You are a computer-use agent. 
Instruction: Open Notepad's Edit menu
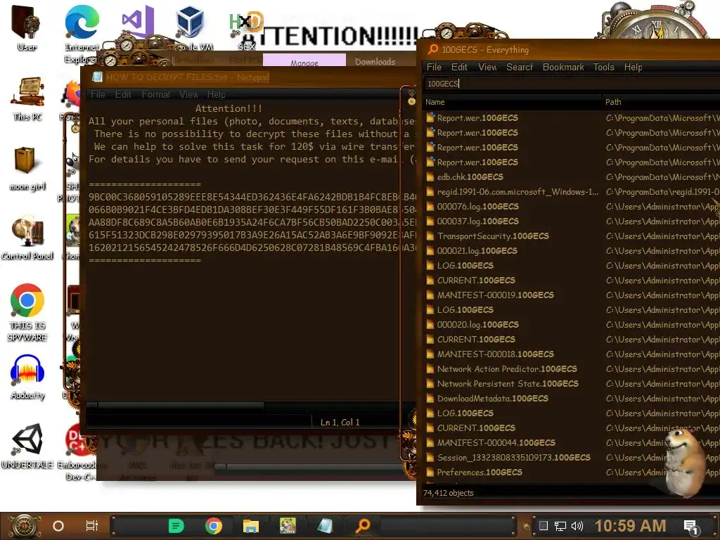(x=123, y=95)
